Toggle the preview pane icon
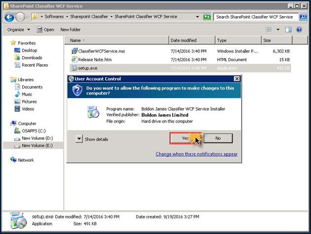This screenshot has height=234, width=311. (x=288, y=30)
